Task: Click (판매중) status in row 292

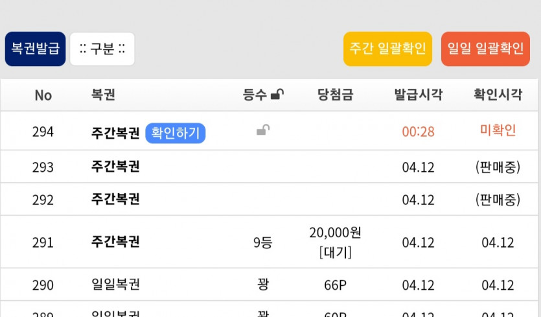Action: (498, 199)
